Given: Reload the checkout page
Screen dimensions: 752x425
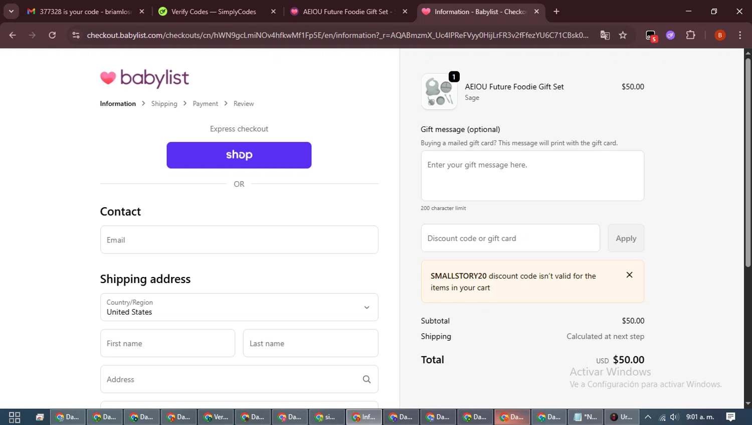Looking at the screenshot, I should tap(52, 35).
